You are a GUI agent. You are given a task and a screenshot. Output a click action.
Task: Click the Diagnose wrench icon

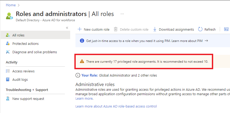(8, 52)
